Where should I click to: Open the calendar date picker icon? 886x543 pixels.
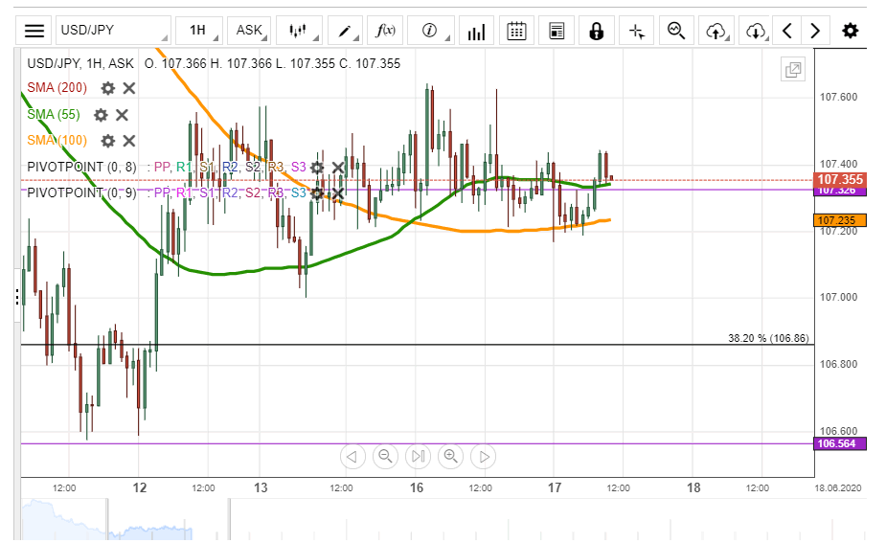(x=516, y=31)
